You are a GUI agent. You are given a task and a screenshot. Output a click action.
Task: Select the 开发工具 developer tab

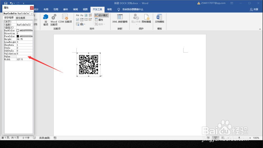click(x=97, y=9)
